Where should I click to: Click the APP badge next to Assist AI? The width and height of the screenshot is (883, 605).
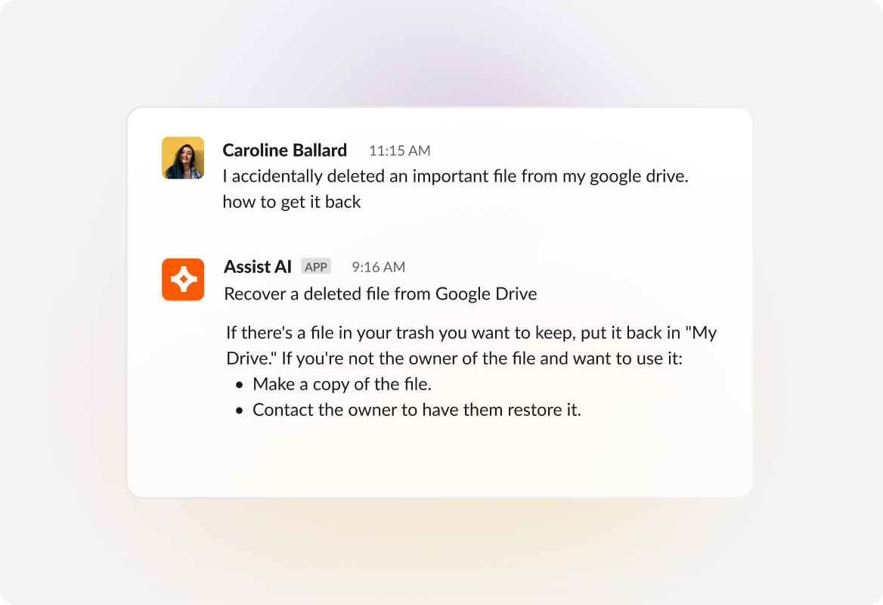(316, 267)
